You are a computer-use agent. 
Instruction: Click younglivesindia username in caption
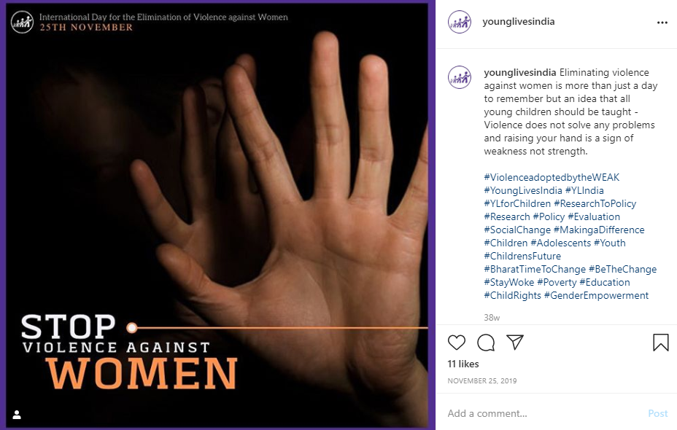tap(520, 72)
